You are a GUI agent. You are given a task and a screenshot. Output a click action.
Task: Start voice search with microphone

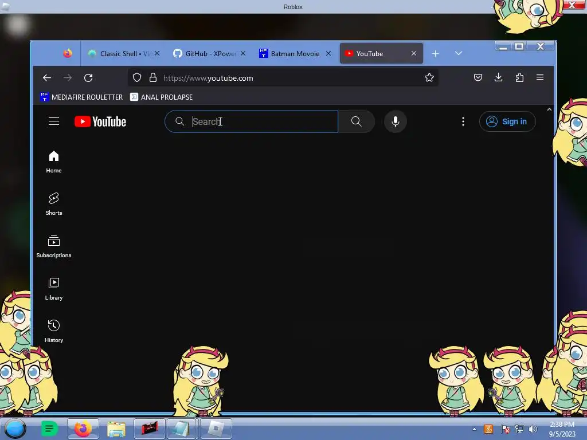click(396, 121)
